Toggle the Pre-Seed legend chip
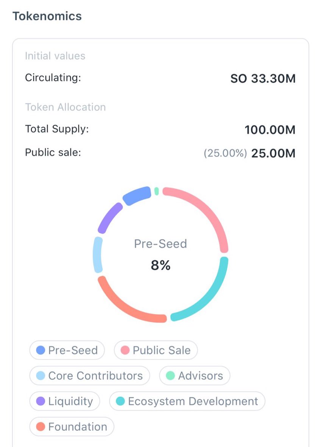This screenshot has width=321, height=447. (67, 350)
